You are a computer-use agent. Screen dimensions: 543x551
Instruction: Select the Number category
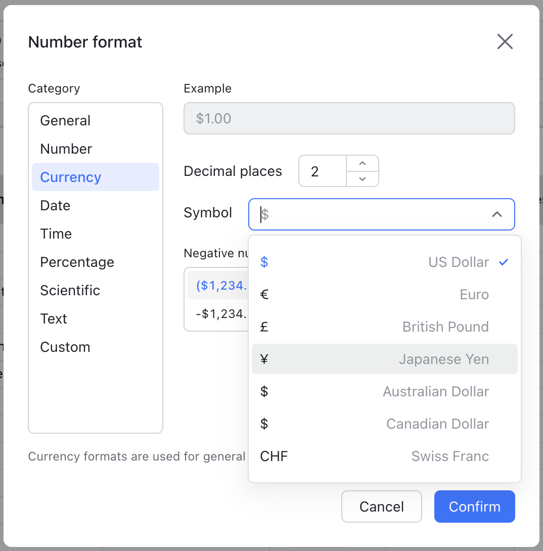click(x=66, y=149)
